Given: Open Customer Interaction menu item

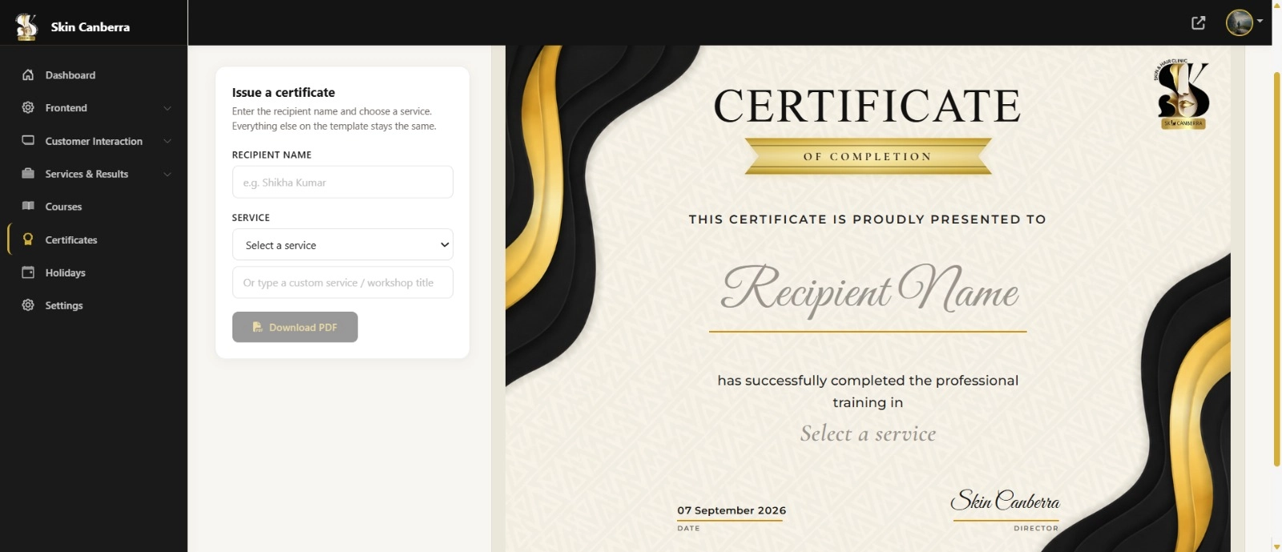Looking at the screenshot, I should [94, 141].
